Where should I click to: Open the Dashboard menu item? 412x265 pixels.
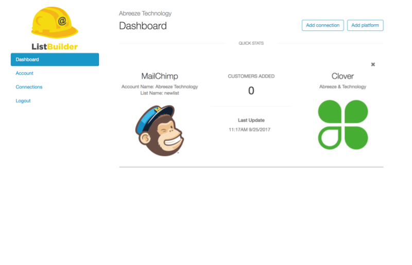55,59
